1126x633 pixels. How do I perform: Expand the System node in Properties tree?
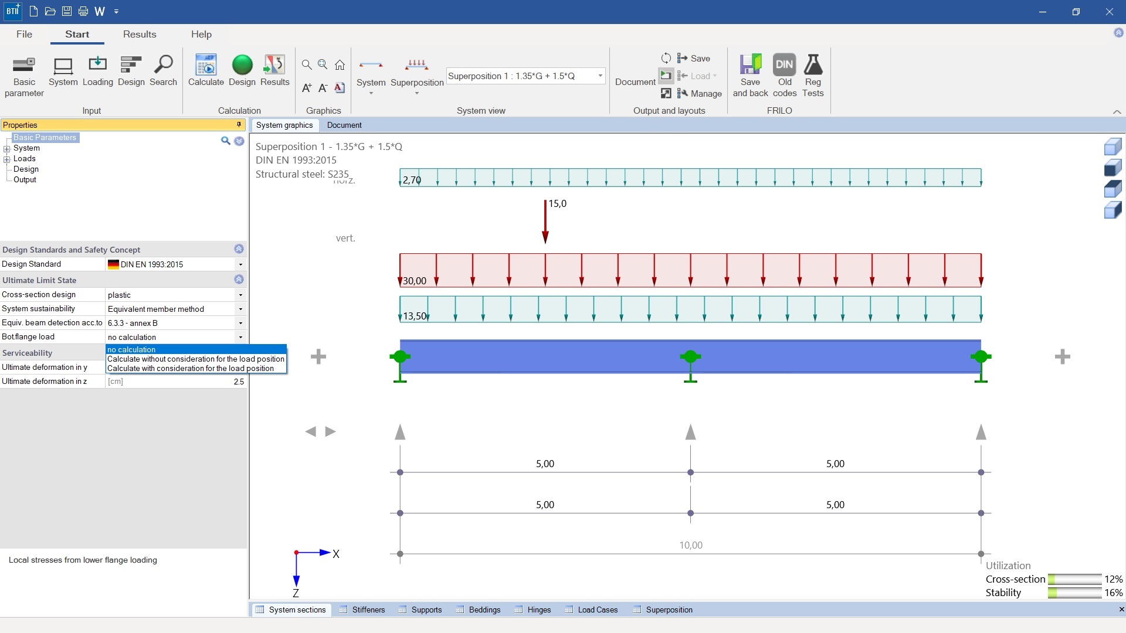pyautogui.click(x=7, y=148)
